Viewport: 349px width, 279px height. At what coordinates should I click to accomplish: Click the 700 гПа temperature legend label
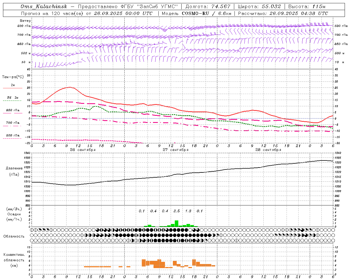[x=13, y=123]
